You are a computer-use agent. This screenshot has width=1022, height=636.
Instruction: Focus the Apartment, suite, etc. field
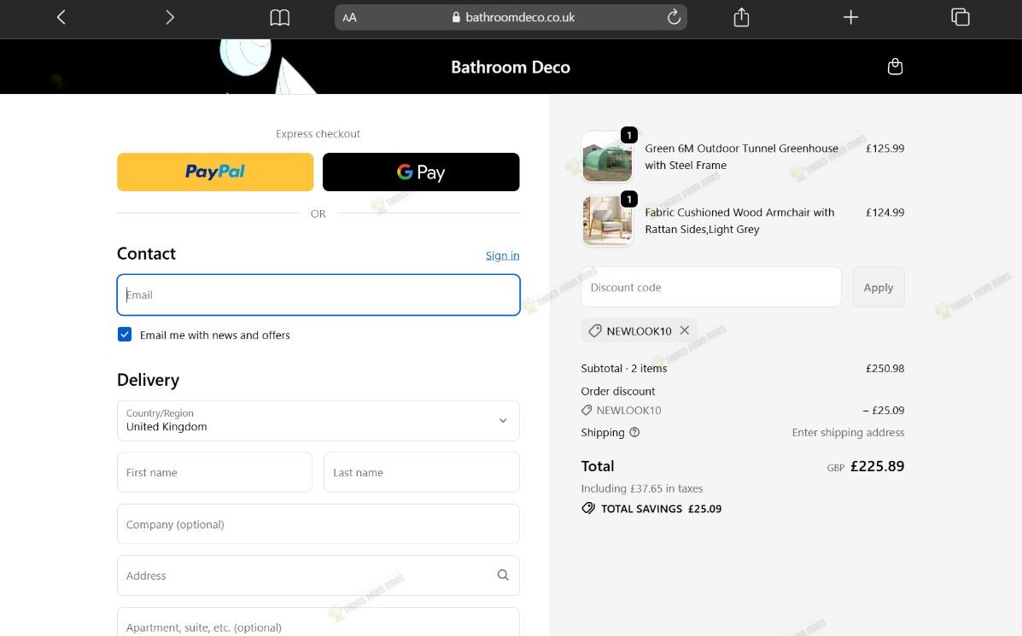tap(318, 622)
